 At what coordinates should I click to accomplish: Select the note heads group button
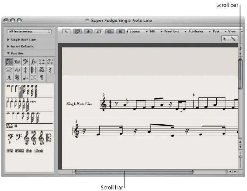[x=42, y=62]
